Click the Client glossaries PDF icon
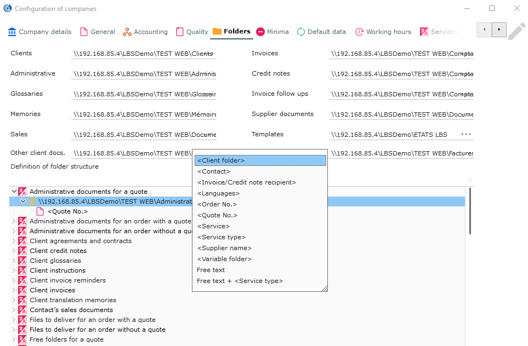 pos(22,261)
